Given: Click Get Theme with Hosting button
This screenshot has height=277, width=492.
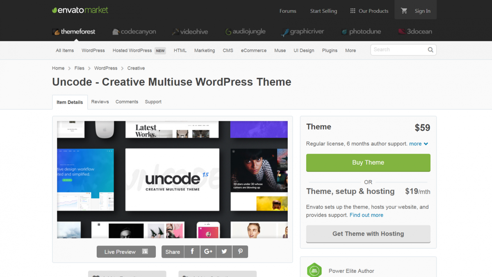Looking at the screenshot, I should click(x=368, y=234).
